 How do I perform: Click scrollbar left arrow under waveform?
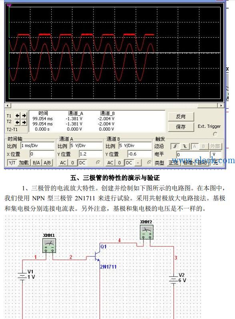[x=8, y=105]
